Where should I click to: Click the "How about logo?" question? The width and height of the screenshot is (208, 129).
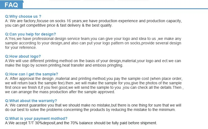click(x=23, y=56)
